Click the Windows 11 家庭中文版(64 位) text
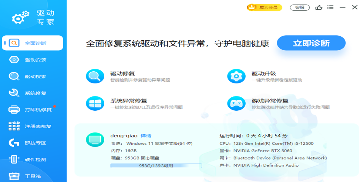Screen dimensions: 364x182 pos(159,143)
